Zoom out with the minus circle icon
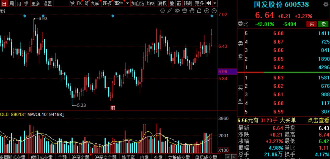Image resolution: width=330 pixels, height=159 pixels. 214,11
